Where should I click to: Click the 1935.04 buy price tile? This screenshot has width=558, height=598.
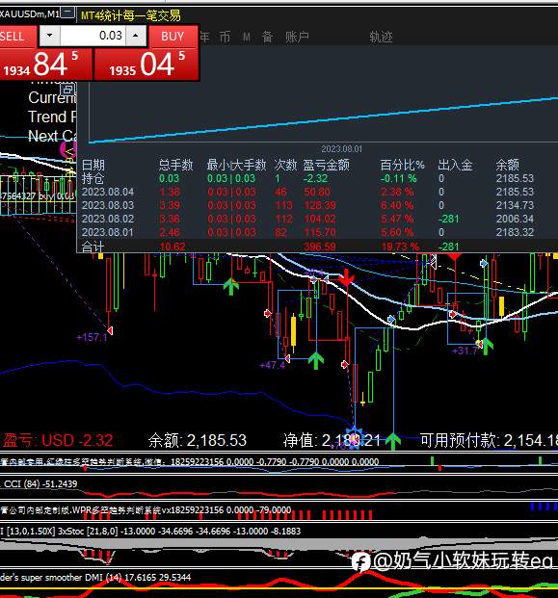[146, 65]
